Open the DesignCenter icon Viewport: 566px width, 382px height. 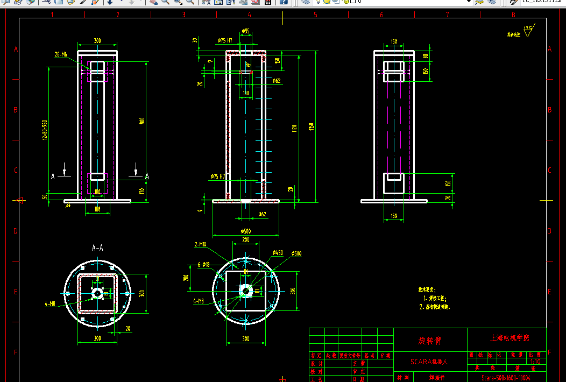(218, 2)
